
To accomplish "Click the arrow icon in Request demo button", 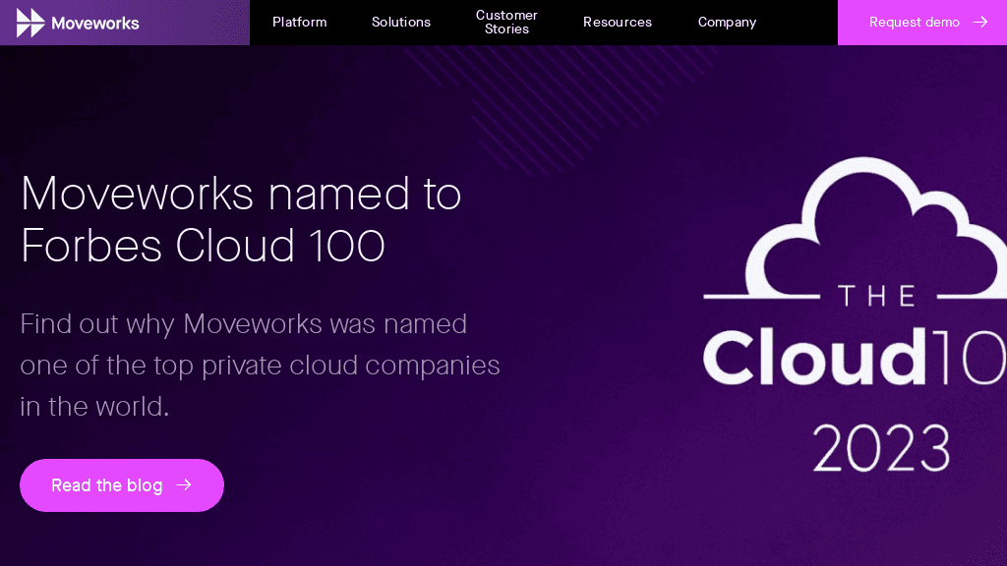I will pos(979,22).
